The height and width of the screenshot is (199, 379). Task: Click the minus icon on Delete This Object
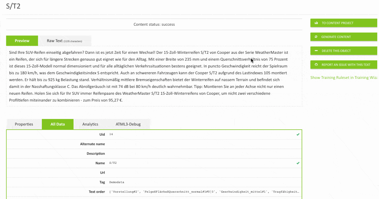(x=316, y=51)
